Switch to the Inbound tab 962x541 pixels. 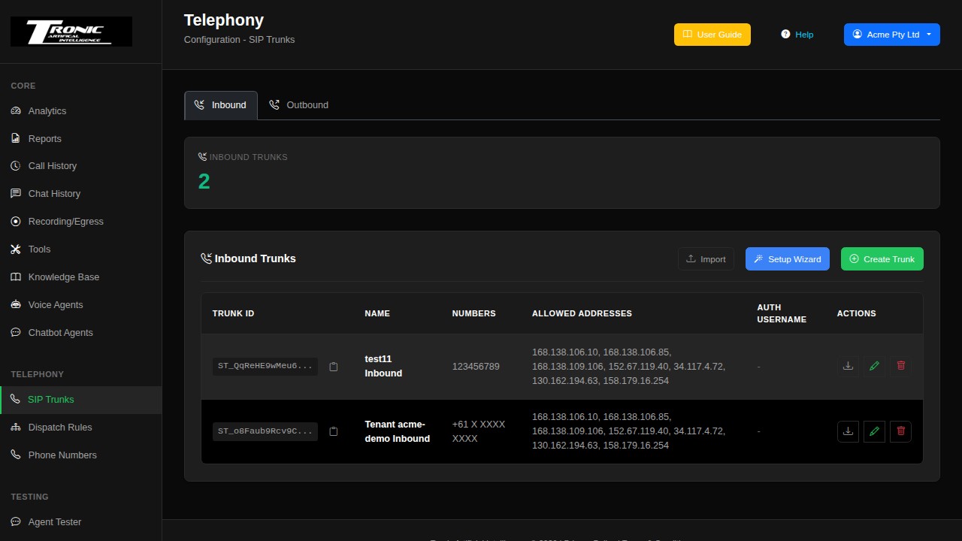point(221,105)
